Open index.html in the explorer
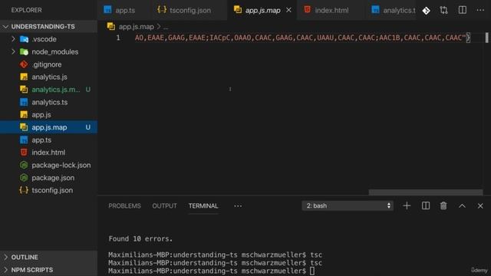 coord(48,153)
